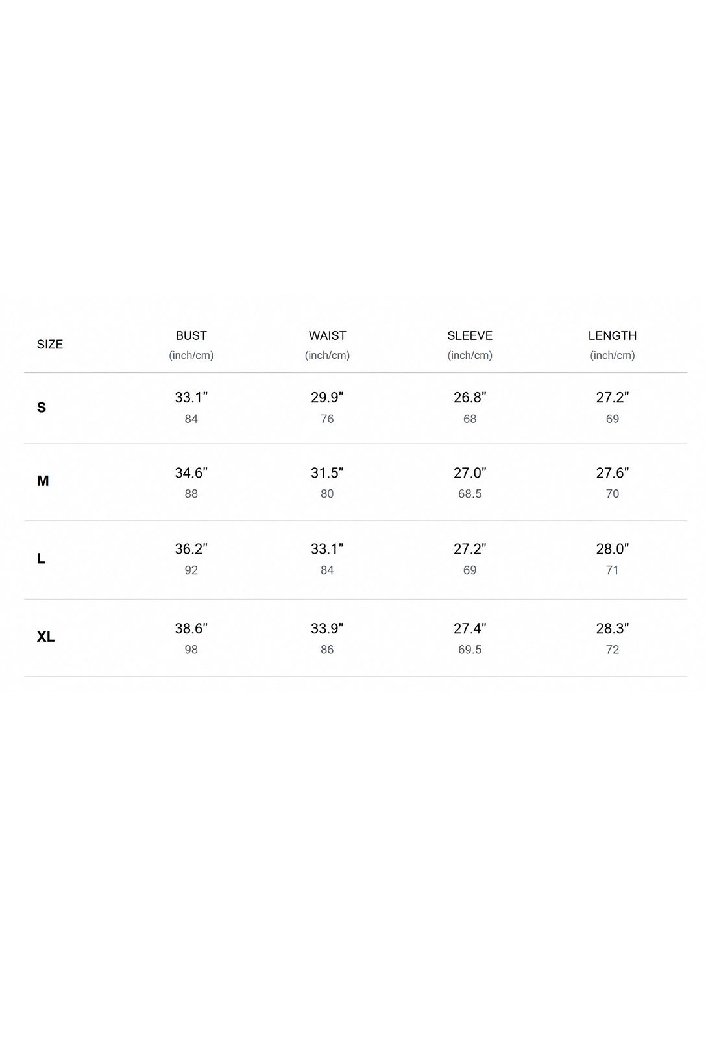Click the SIZE column header
The image size is (706, 1059).
(50, 345)
